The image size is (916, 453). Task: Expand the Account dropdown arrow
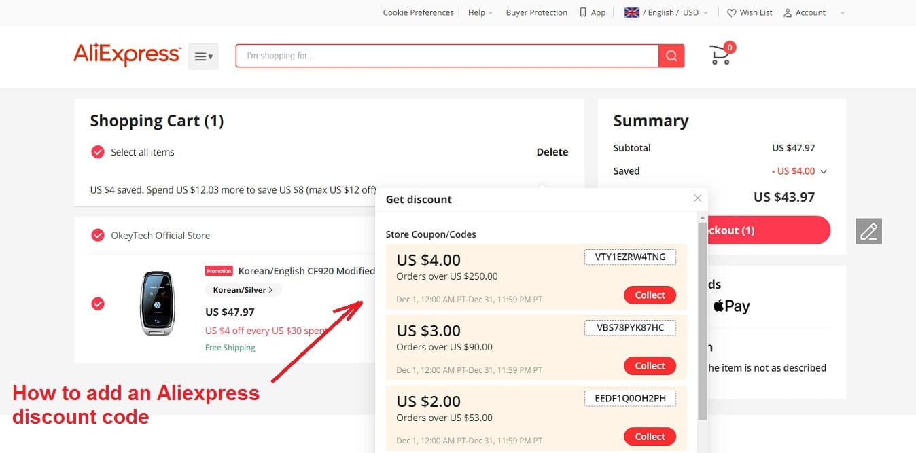point(843,13)
